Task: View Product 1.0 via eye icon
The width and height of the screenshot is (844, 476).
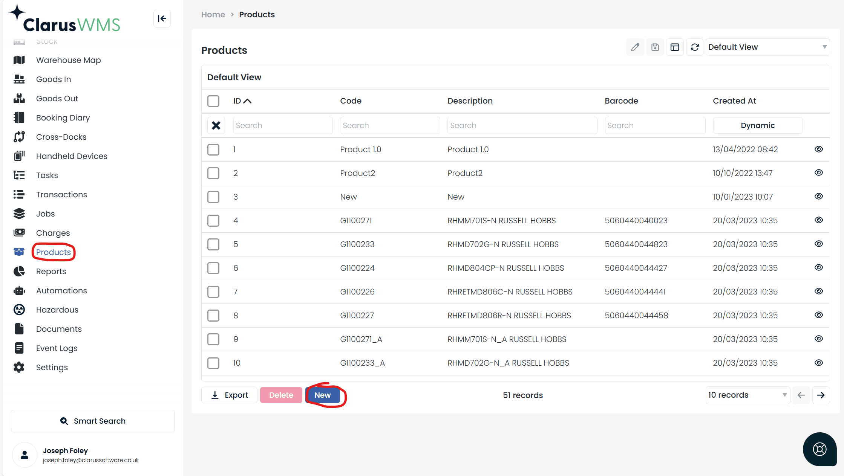Action: point(819,149)
